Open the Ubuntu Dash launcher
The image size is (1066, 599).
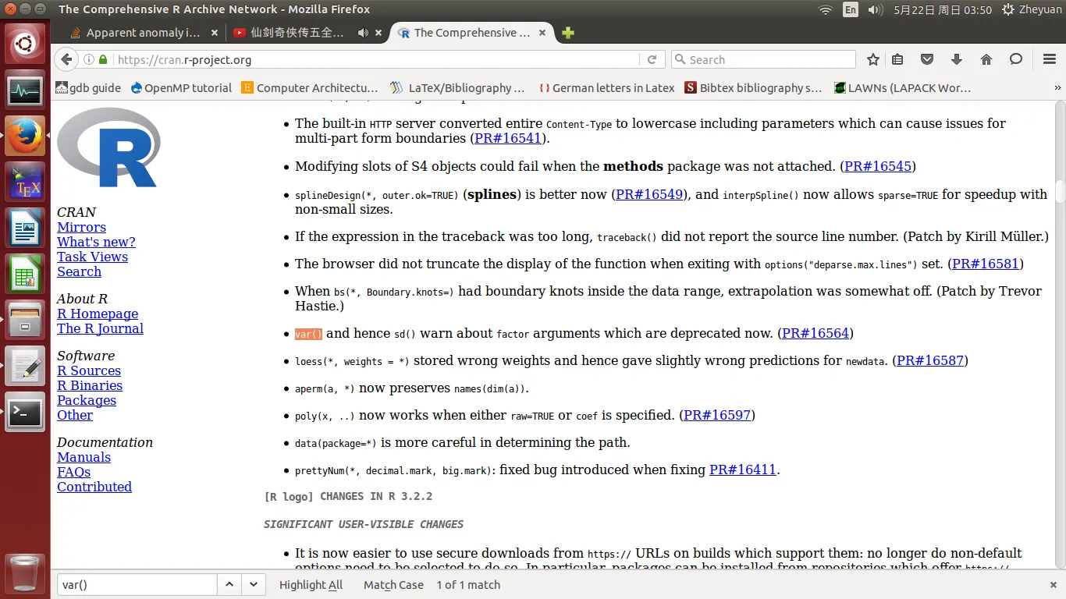25,44
